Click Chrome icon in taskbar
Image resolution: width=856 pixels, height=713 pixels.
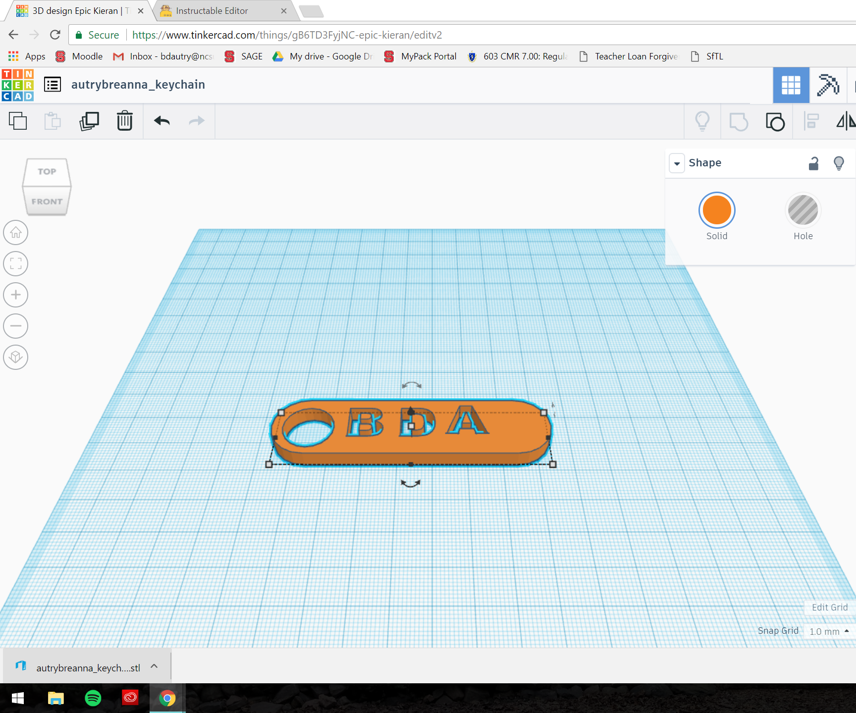click(167, 698)
